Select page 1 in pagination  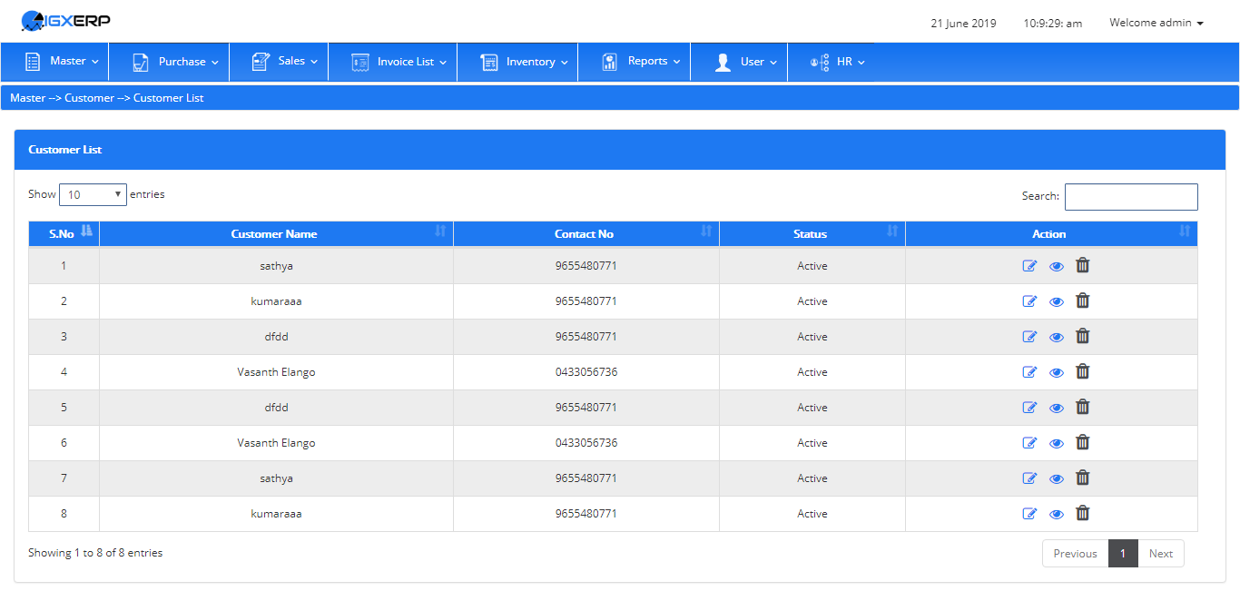tap(1123, 554)
